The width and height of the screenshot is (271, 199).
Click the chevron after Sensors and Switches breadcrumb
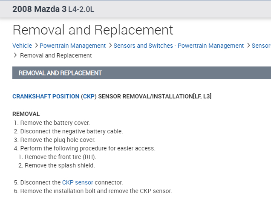click(248, 46)
